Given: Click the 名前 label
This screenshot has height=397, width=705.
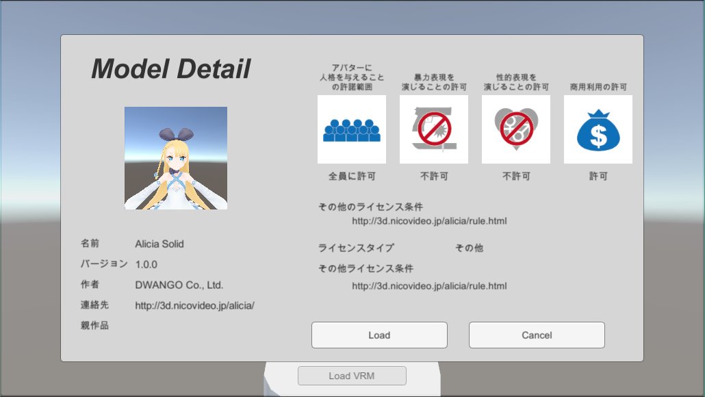Looking at the screenshot, I should [90, 243].
